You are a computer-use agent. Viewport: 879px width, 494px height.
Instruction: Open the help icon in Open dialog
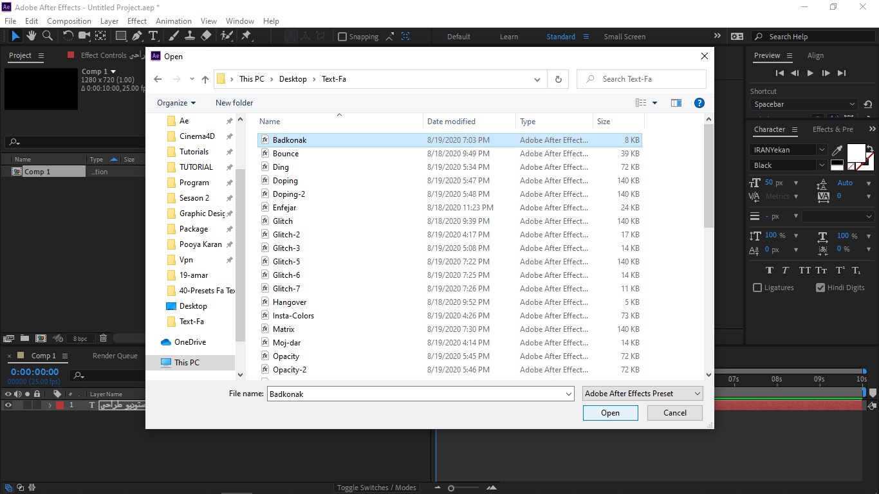699,103
